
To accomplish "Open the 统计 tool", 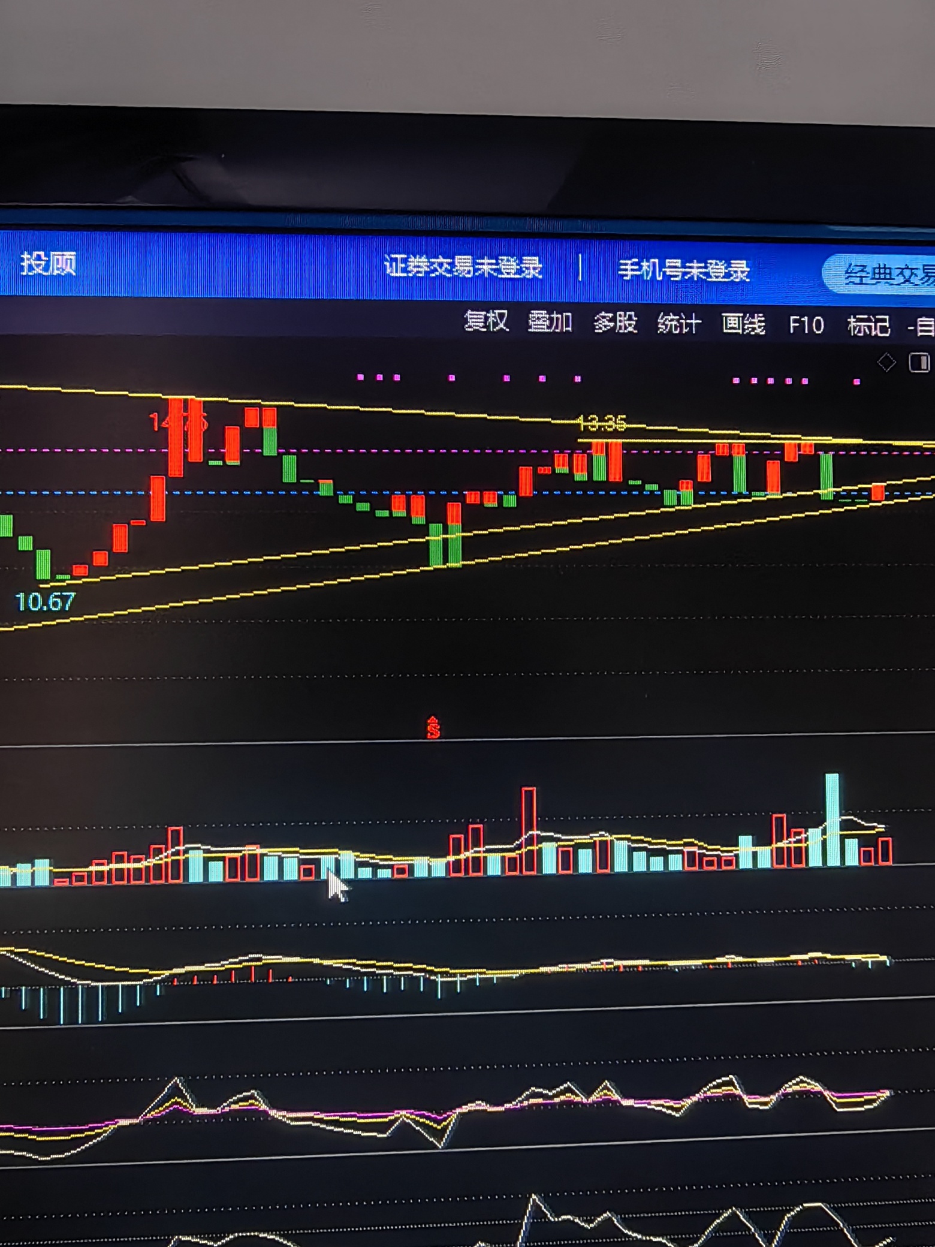I will pos(679,324).
